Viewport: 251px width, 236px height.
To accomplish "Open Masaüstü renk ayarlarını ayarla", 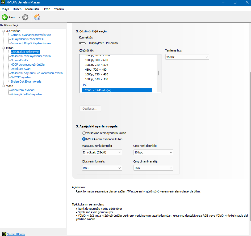I will click(31, 56).
